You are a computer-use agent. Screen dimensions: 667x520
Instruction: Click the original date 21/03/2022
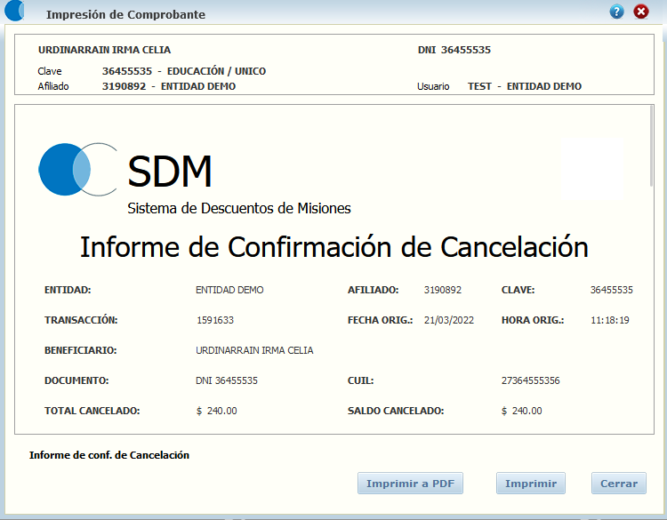pyautogui.click(x=449, y=320)
